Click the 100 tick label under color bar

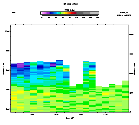(76, 17)
